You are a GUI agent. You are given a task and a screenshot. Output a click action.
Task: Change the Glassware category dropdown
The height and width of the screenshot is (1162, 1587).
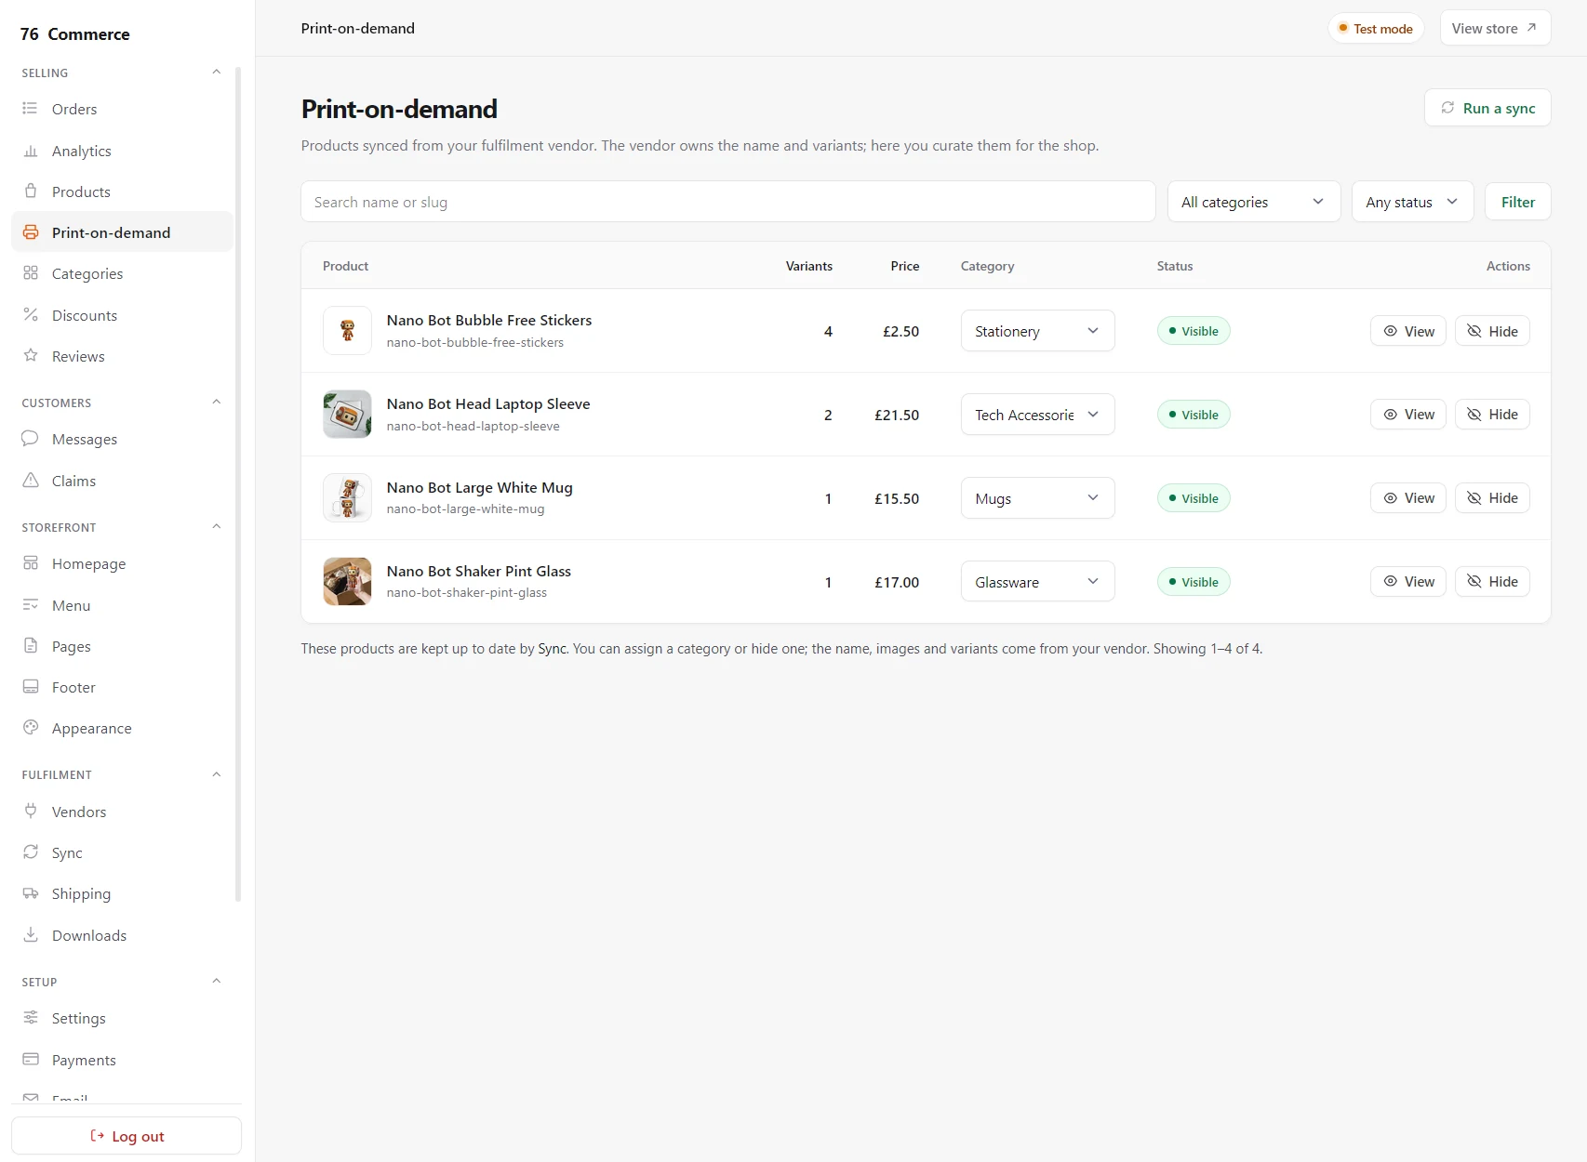click(x=1038, y=582)
